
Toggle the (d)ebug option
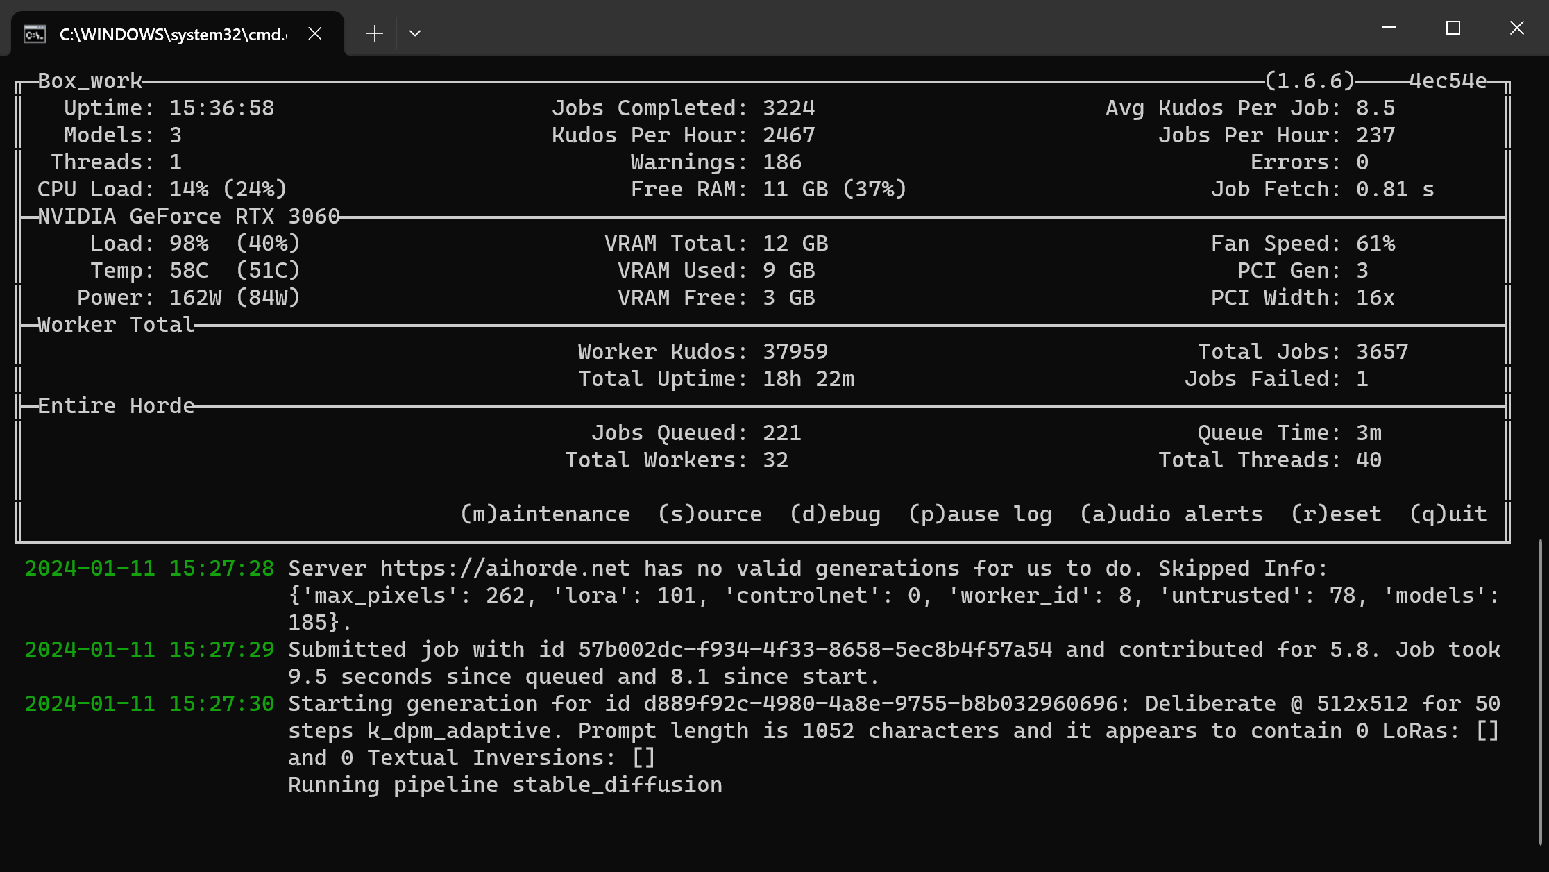tap(836, 514)
